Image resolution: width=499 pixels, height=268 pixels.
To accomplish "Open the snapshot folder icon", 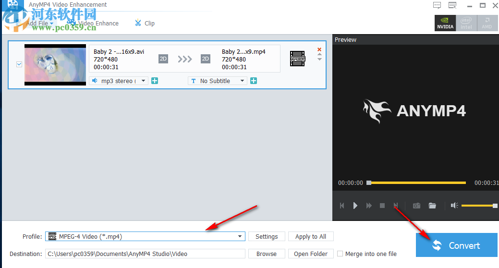I will pyautogui.click(x=432, y=206).
